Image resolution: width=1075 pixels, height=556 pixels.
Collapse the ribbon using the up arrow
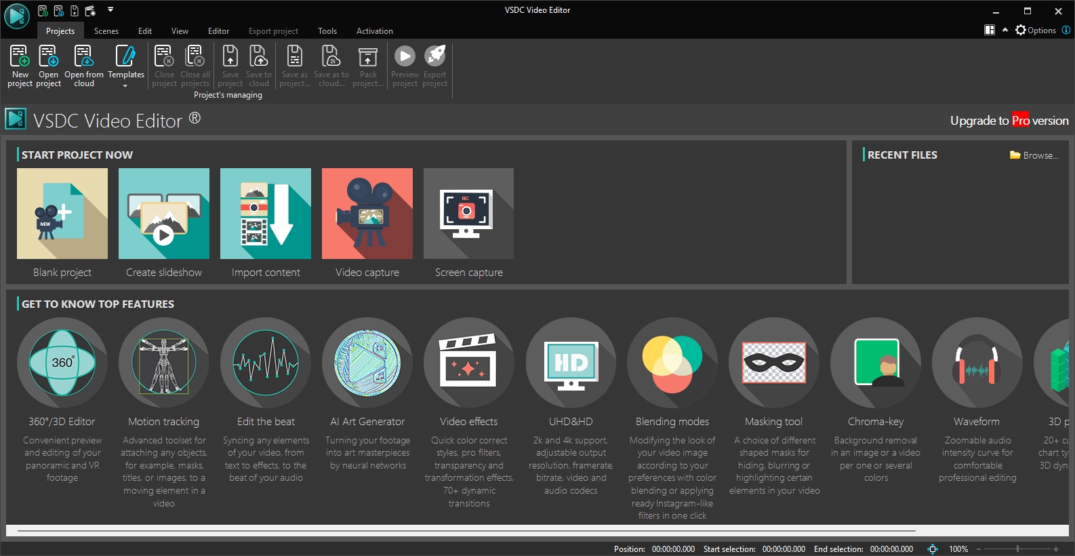tap(1005, 30)
